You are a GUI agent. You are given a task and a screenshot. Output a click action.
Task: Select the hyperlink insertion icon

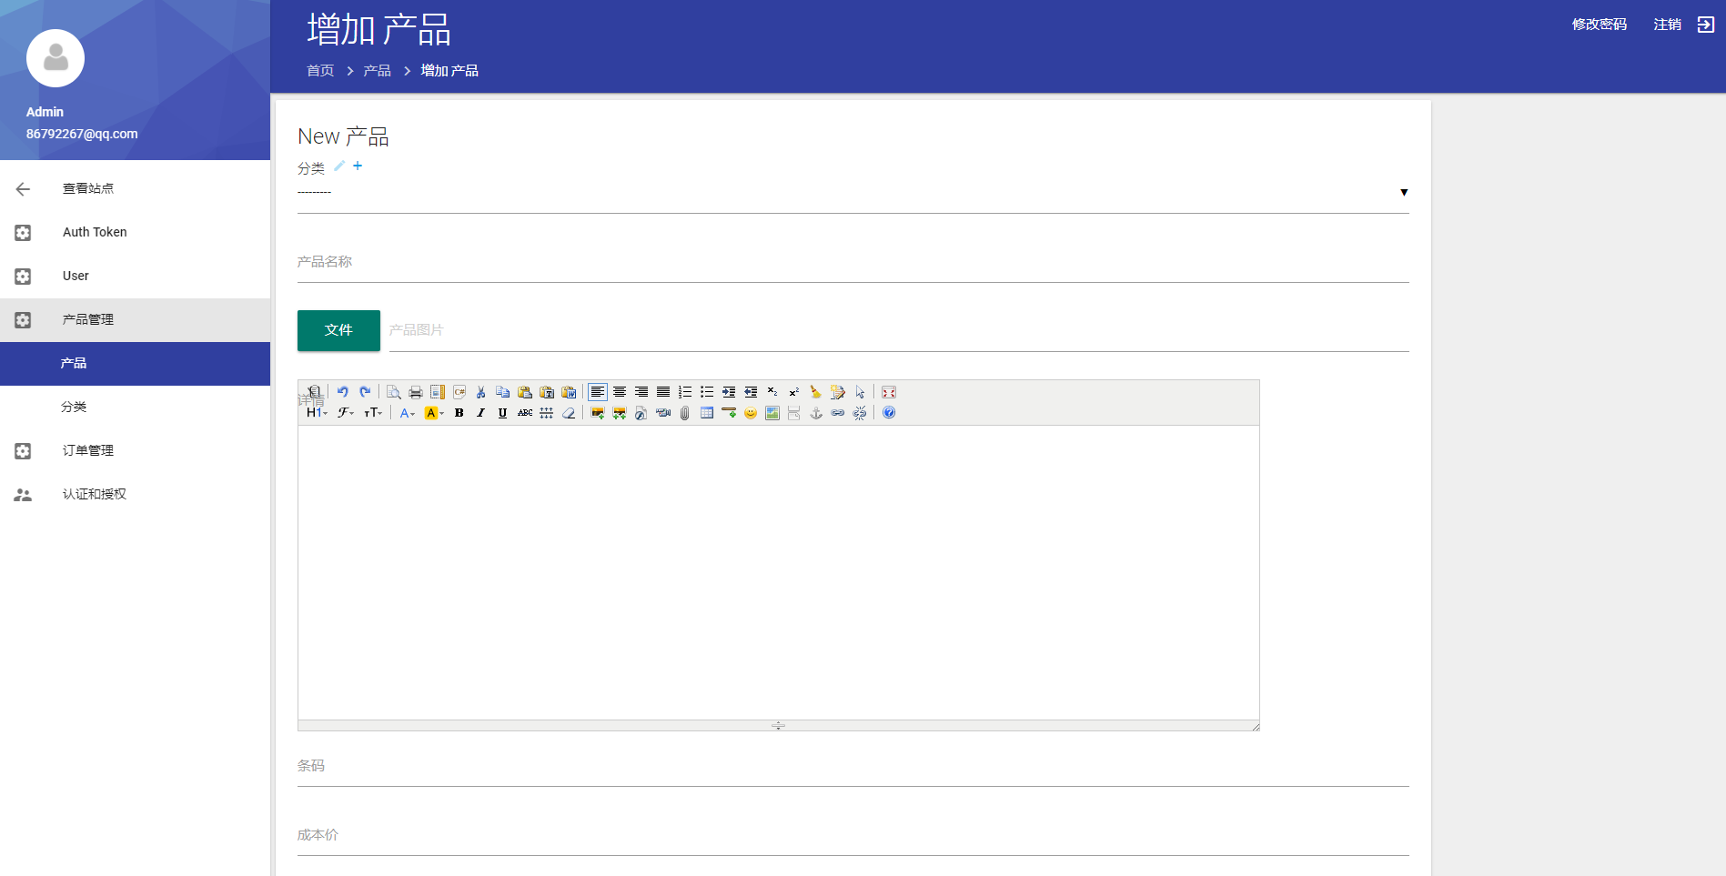(x=838, y=412)
